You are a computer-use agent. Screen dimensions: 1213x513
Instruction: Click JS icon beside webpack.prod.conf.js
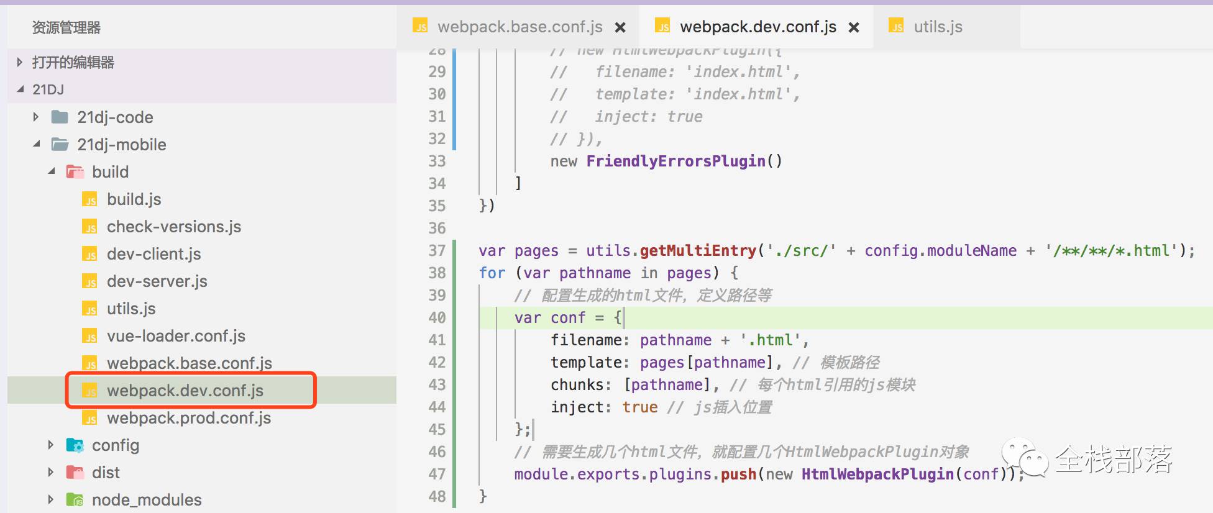90,418
